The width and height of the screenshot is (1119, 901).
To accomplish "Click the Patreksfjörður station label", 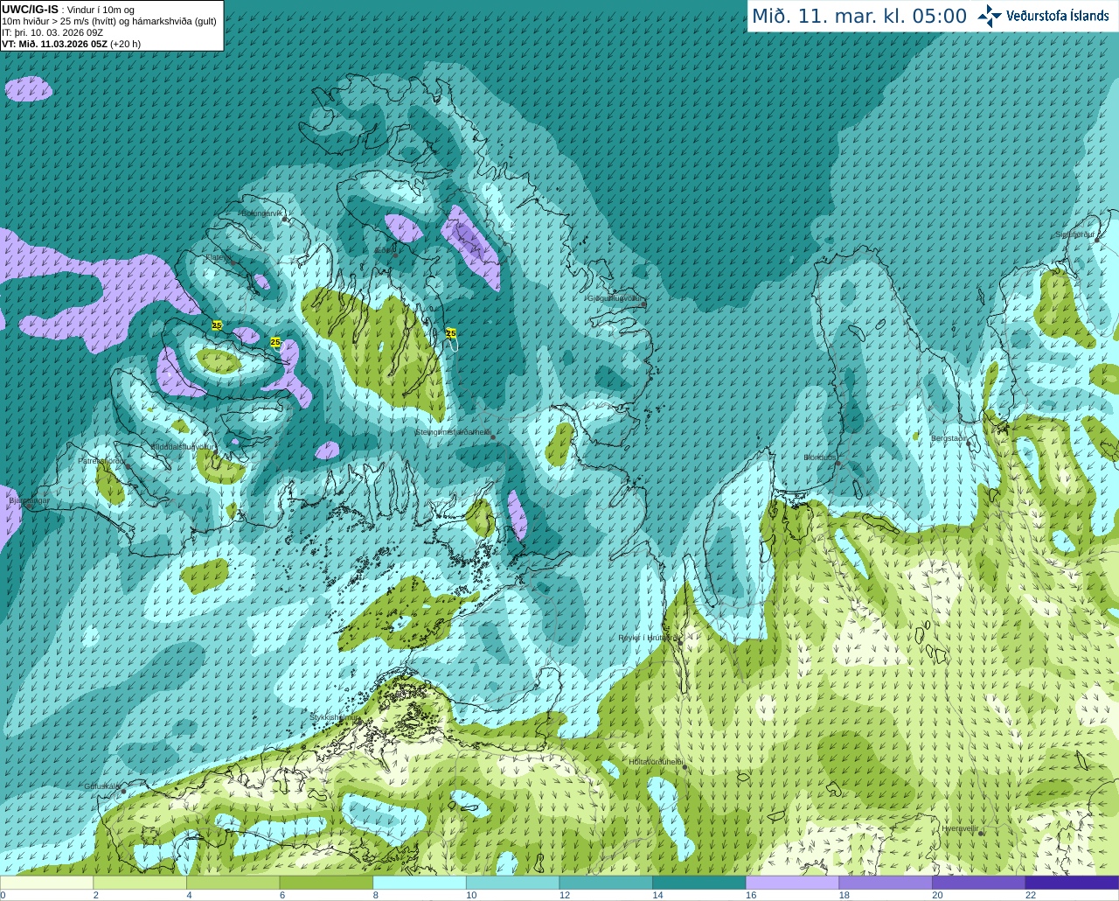I will tap(101, 460).
